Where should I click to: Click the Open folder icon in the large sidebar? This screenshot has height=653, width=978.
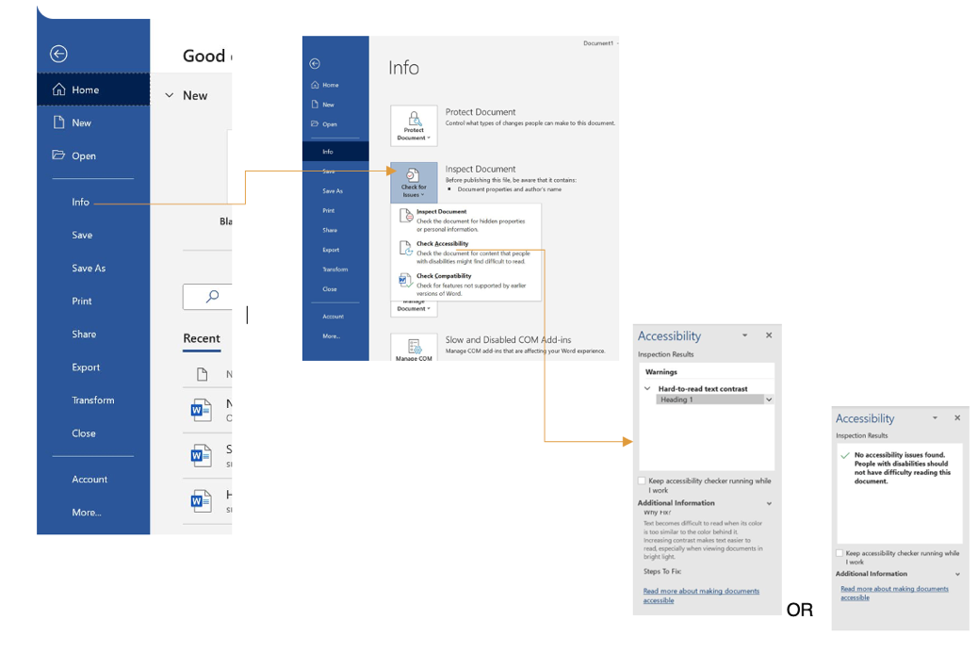tap(58, 155)
